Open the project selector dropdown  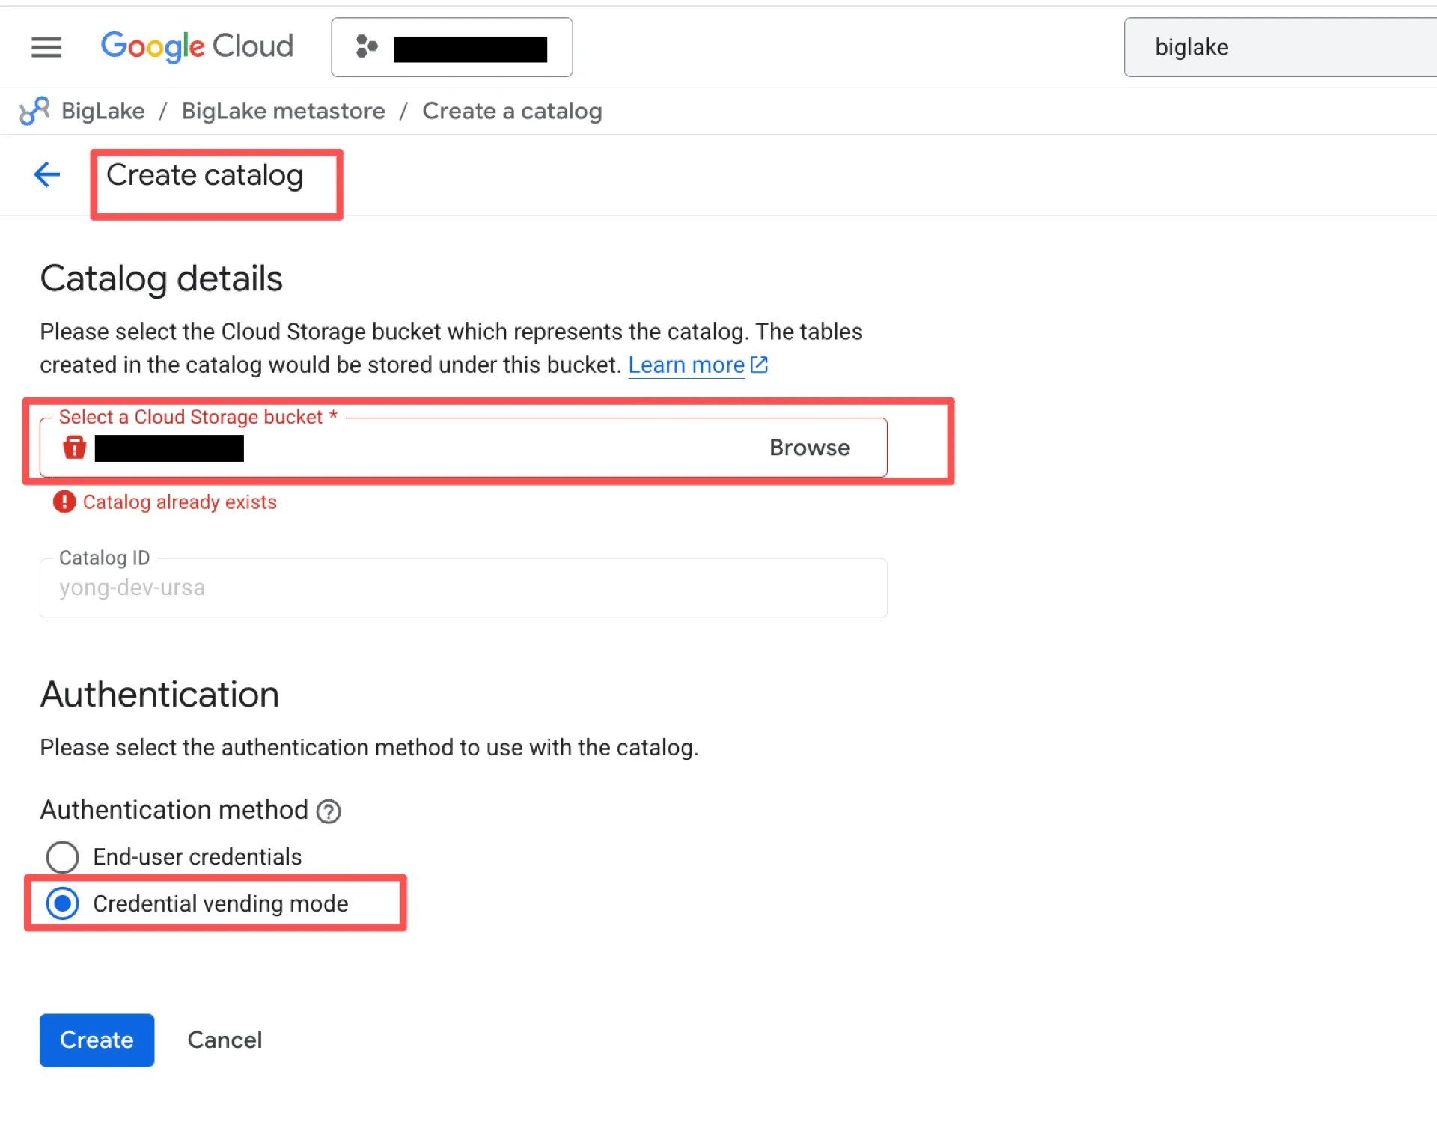(452, 47)
